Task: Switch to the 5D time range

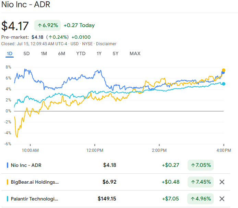Action: pyautogui.click(x=26, y=53)
